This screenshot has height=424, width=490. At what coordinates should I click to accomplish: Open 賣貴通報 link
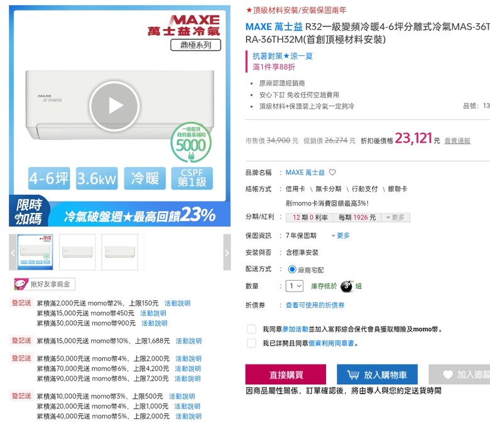(457, 141)
